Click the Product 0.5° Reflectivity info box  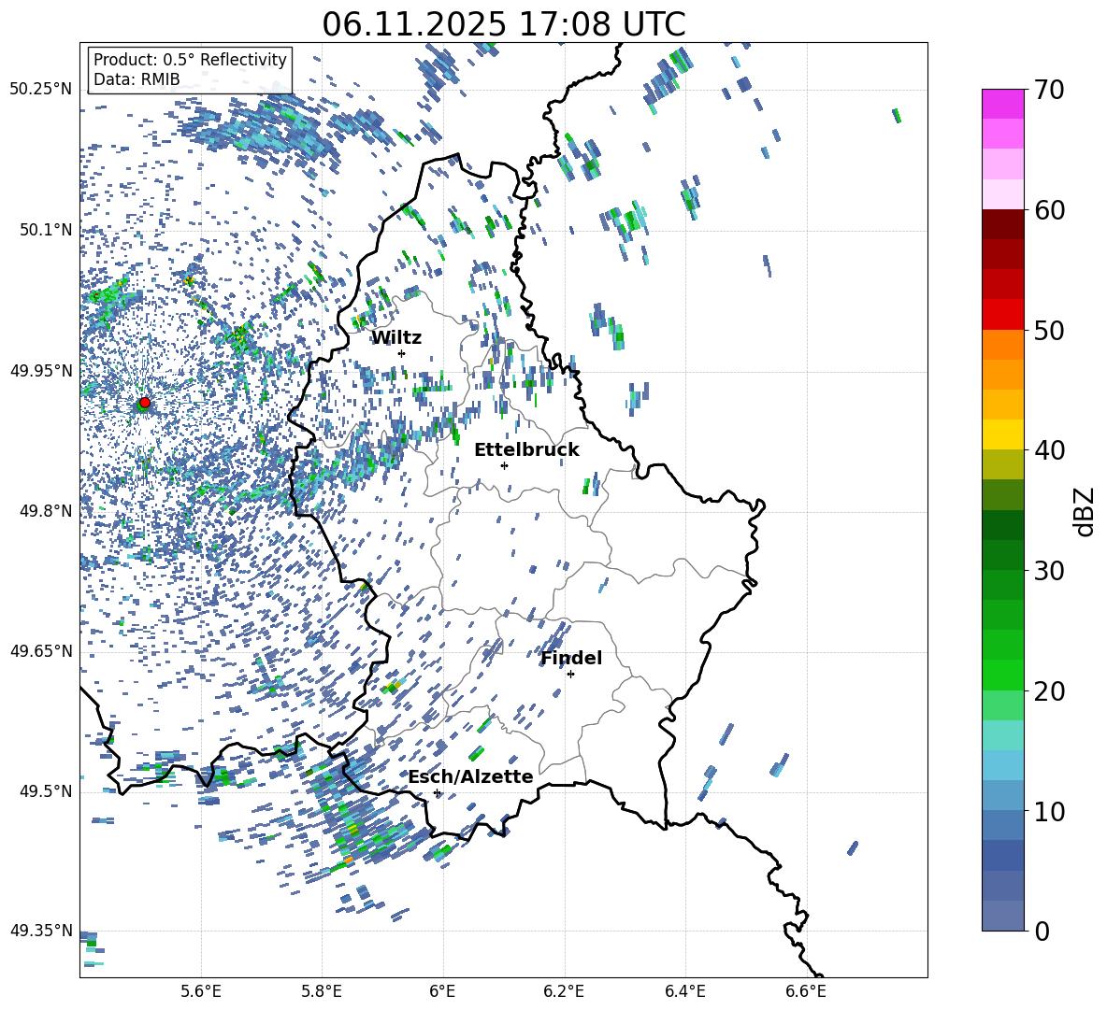[x=190, y=70]
